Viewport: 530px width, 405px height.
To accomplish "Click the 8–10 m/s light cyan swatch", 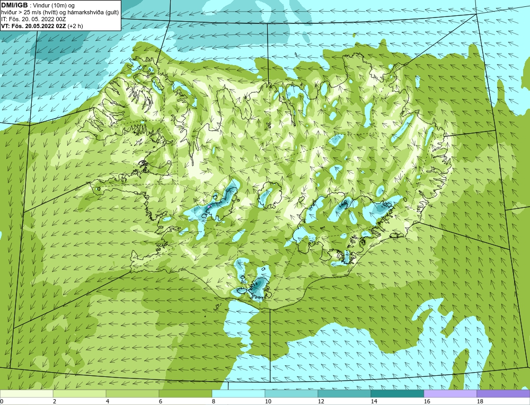I will click(x=238, y=394).
